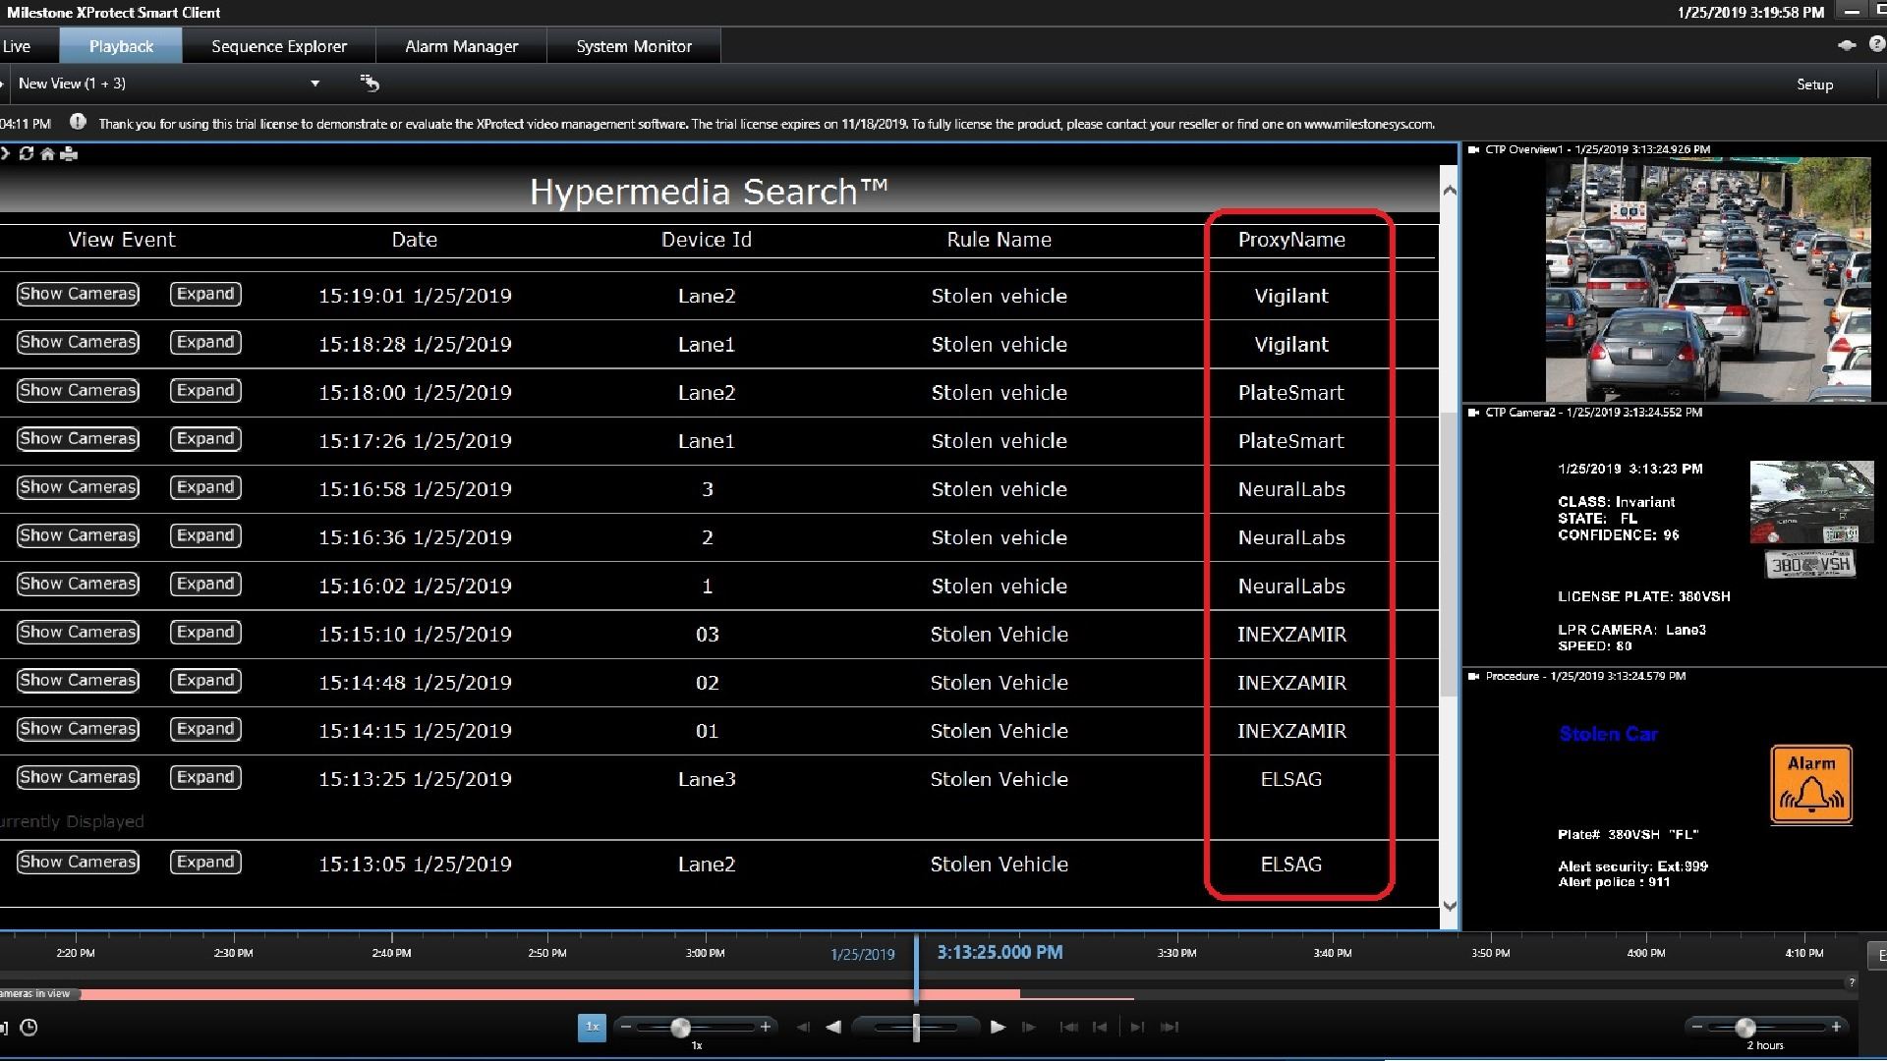Click the LICENSE PLATE: 380VSH text

pyautogui.click(x=1643, y=596)
